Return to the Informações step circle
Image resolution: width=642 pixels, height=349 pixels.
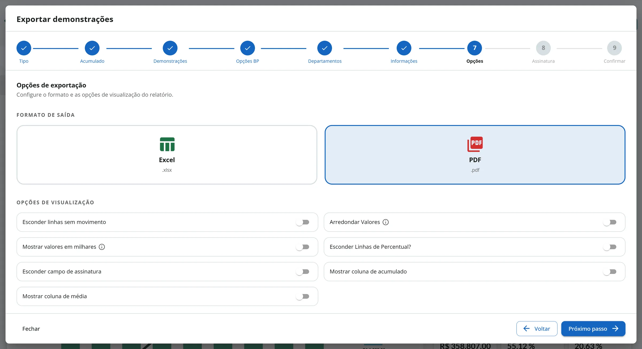click(x=404, y=48)
